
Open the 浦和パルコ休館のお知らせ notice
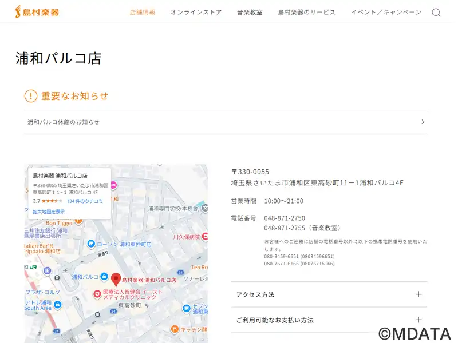(x=226, y=122)
